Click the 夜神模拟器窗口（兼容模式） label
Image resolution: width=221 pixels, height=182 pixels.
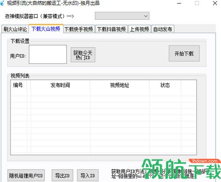point(39,16)
